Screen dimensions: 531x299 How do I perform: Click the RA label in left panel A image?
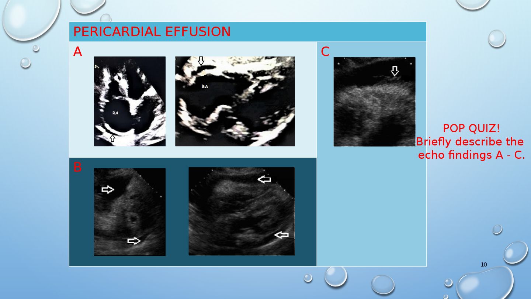[x=115, y=113]
